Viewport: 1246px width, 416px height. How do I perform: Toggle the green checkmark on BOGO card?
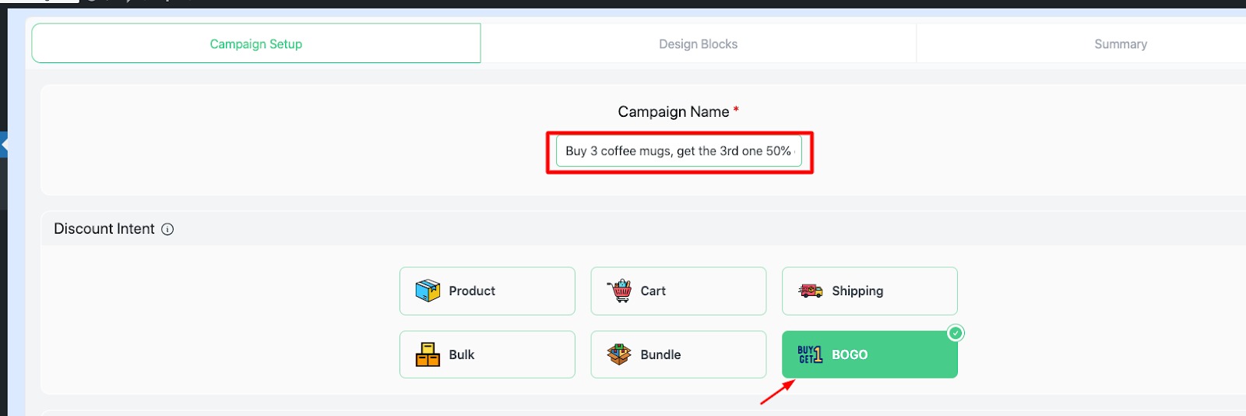click(x=956, y=333)
